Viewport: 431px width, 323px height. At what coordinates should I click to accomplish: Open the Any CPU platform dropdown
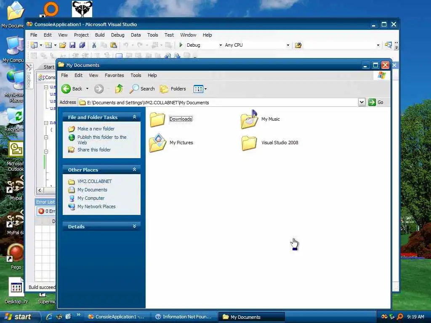pos(288,45)
